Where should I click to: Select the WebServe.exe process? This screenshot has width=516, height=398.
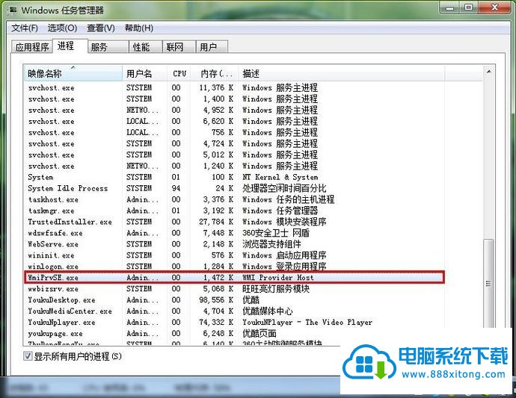(234, 244)
